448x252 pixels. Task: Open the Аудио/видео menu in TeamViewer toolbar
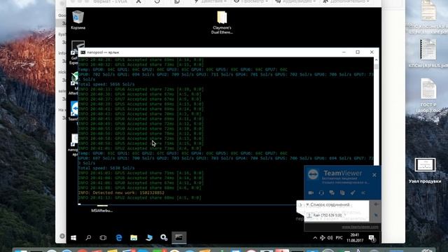[x=295, y=1]
